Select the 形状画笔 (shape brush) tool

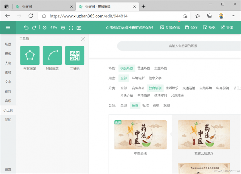tap(30, 55)
